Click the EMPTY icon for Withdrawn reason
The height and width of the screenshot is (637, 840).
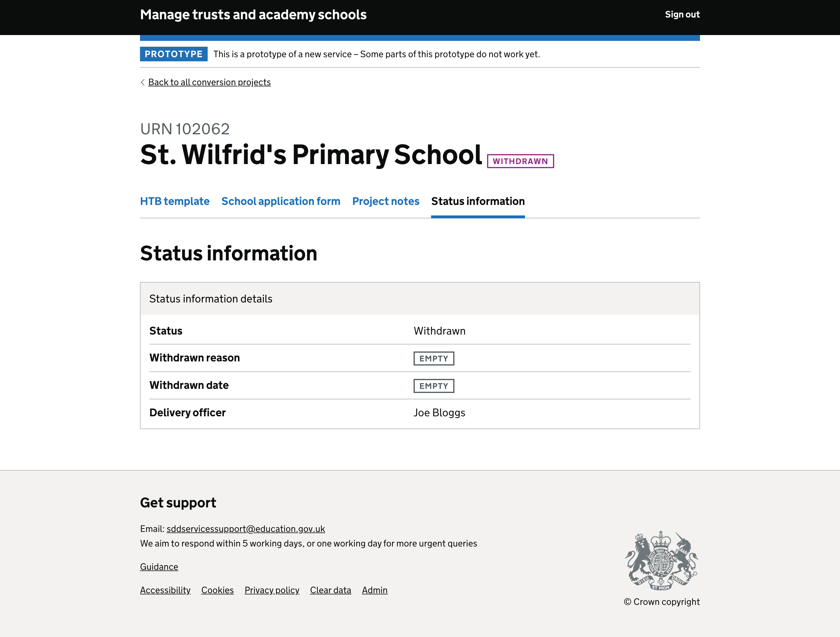(434, 358)
